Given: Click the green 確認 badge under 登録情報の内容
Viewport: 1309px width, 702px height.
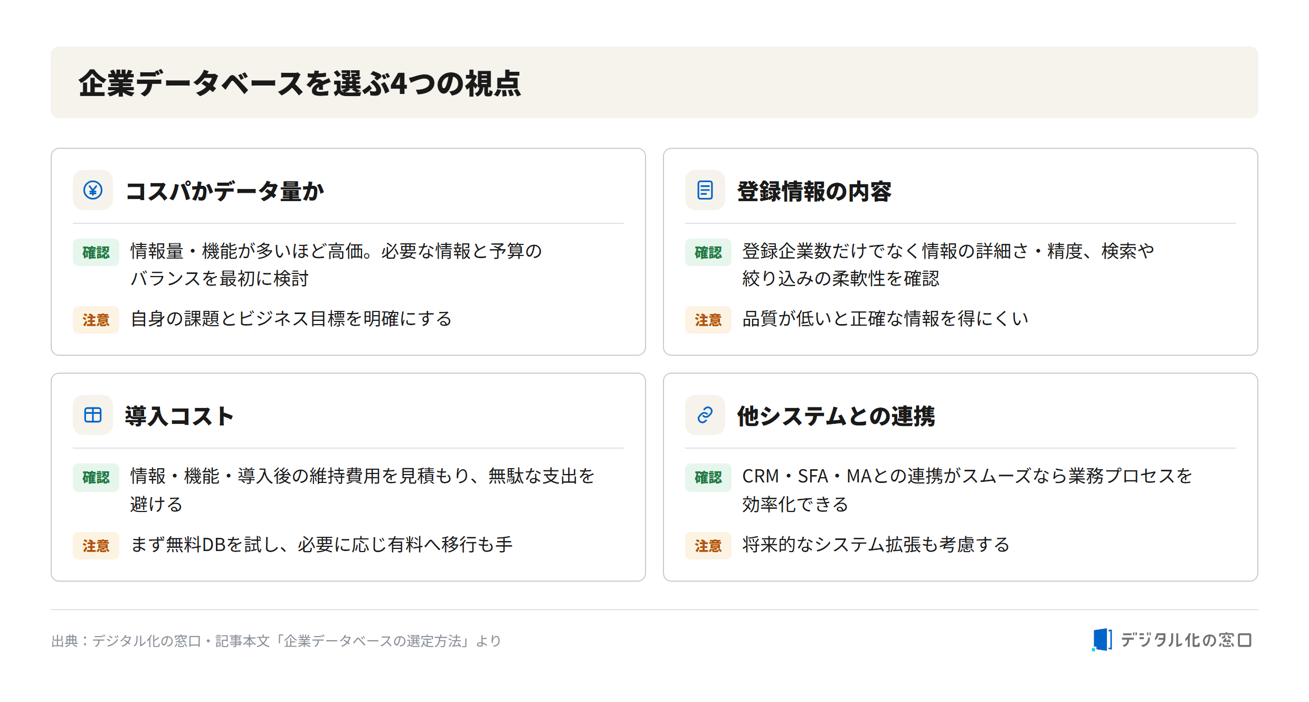Looking at the screenshot, I should (708, 252).
